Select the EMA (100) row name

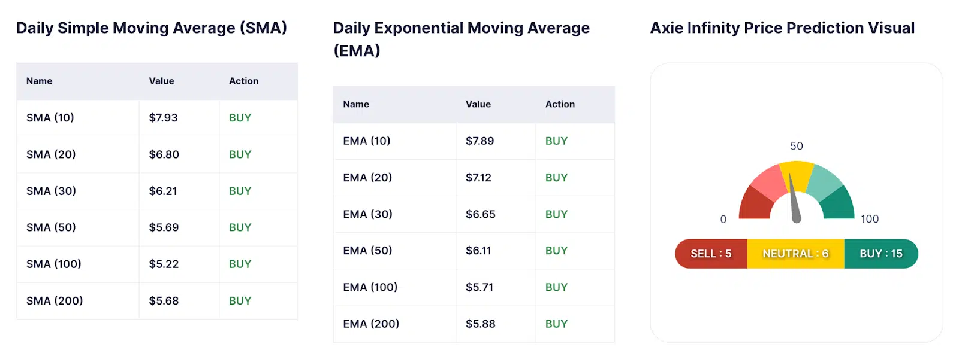pyautogui.click(x=370, y=287)
